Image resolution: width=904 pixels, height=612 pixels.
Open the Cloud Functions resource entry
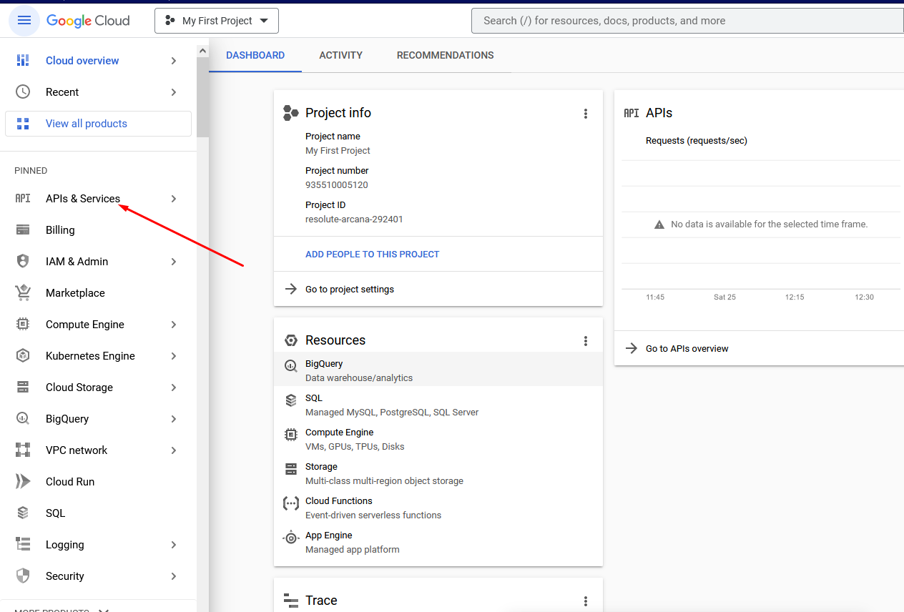(x=438, y=508)
